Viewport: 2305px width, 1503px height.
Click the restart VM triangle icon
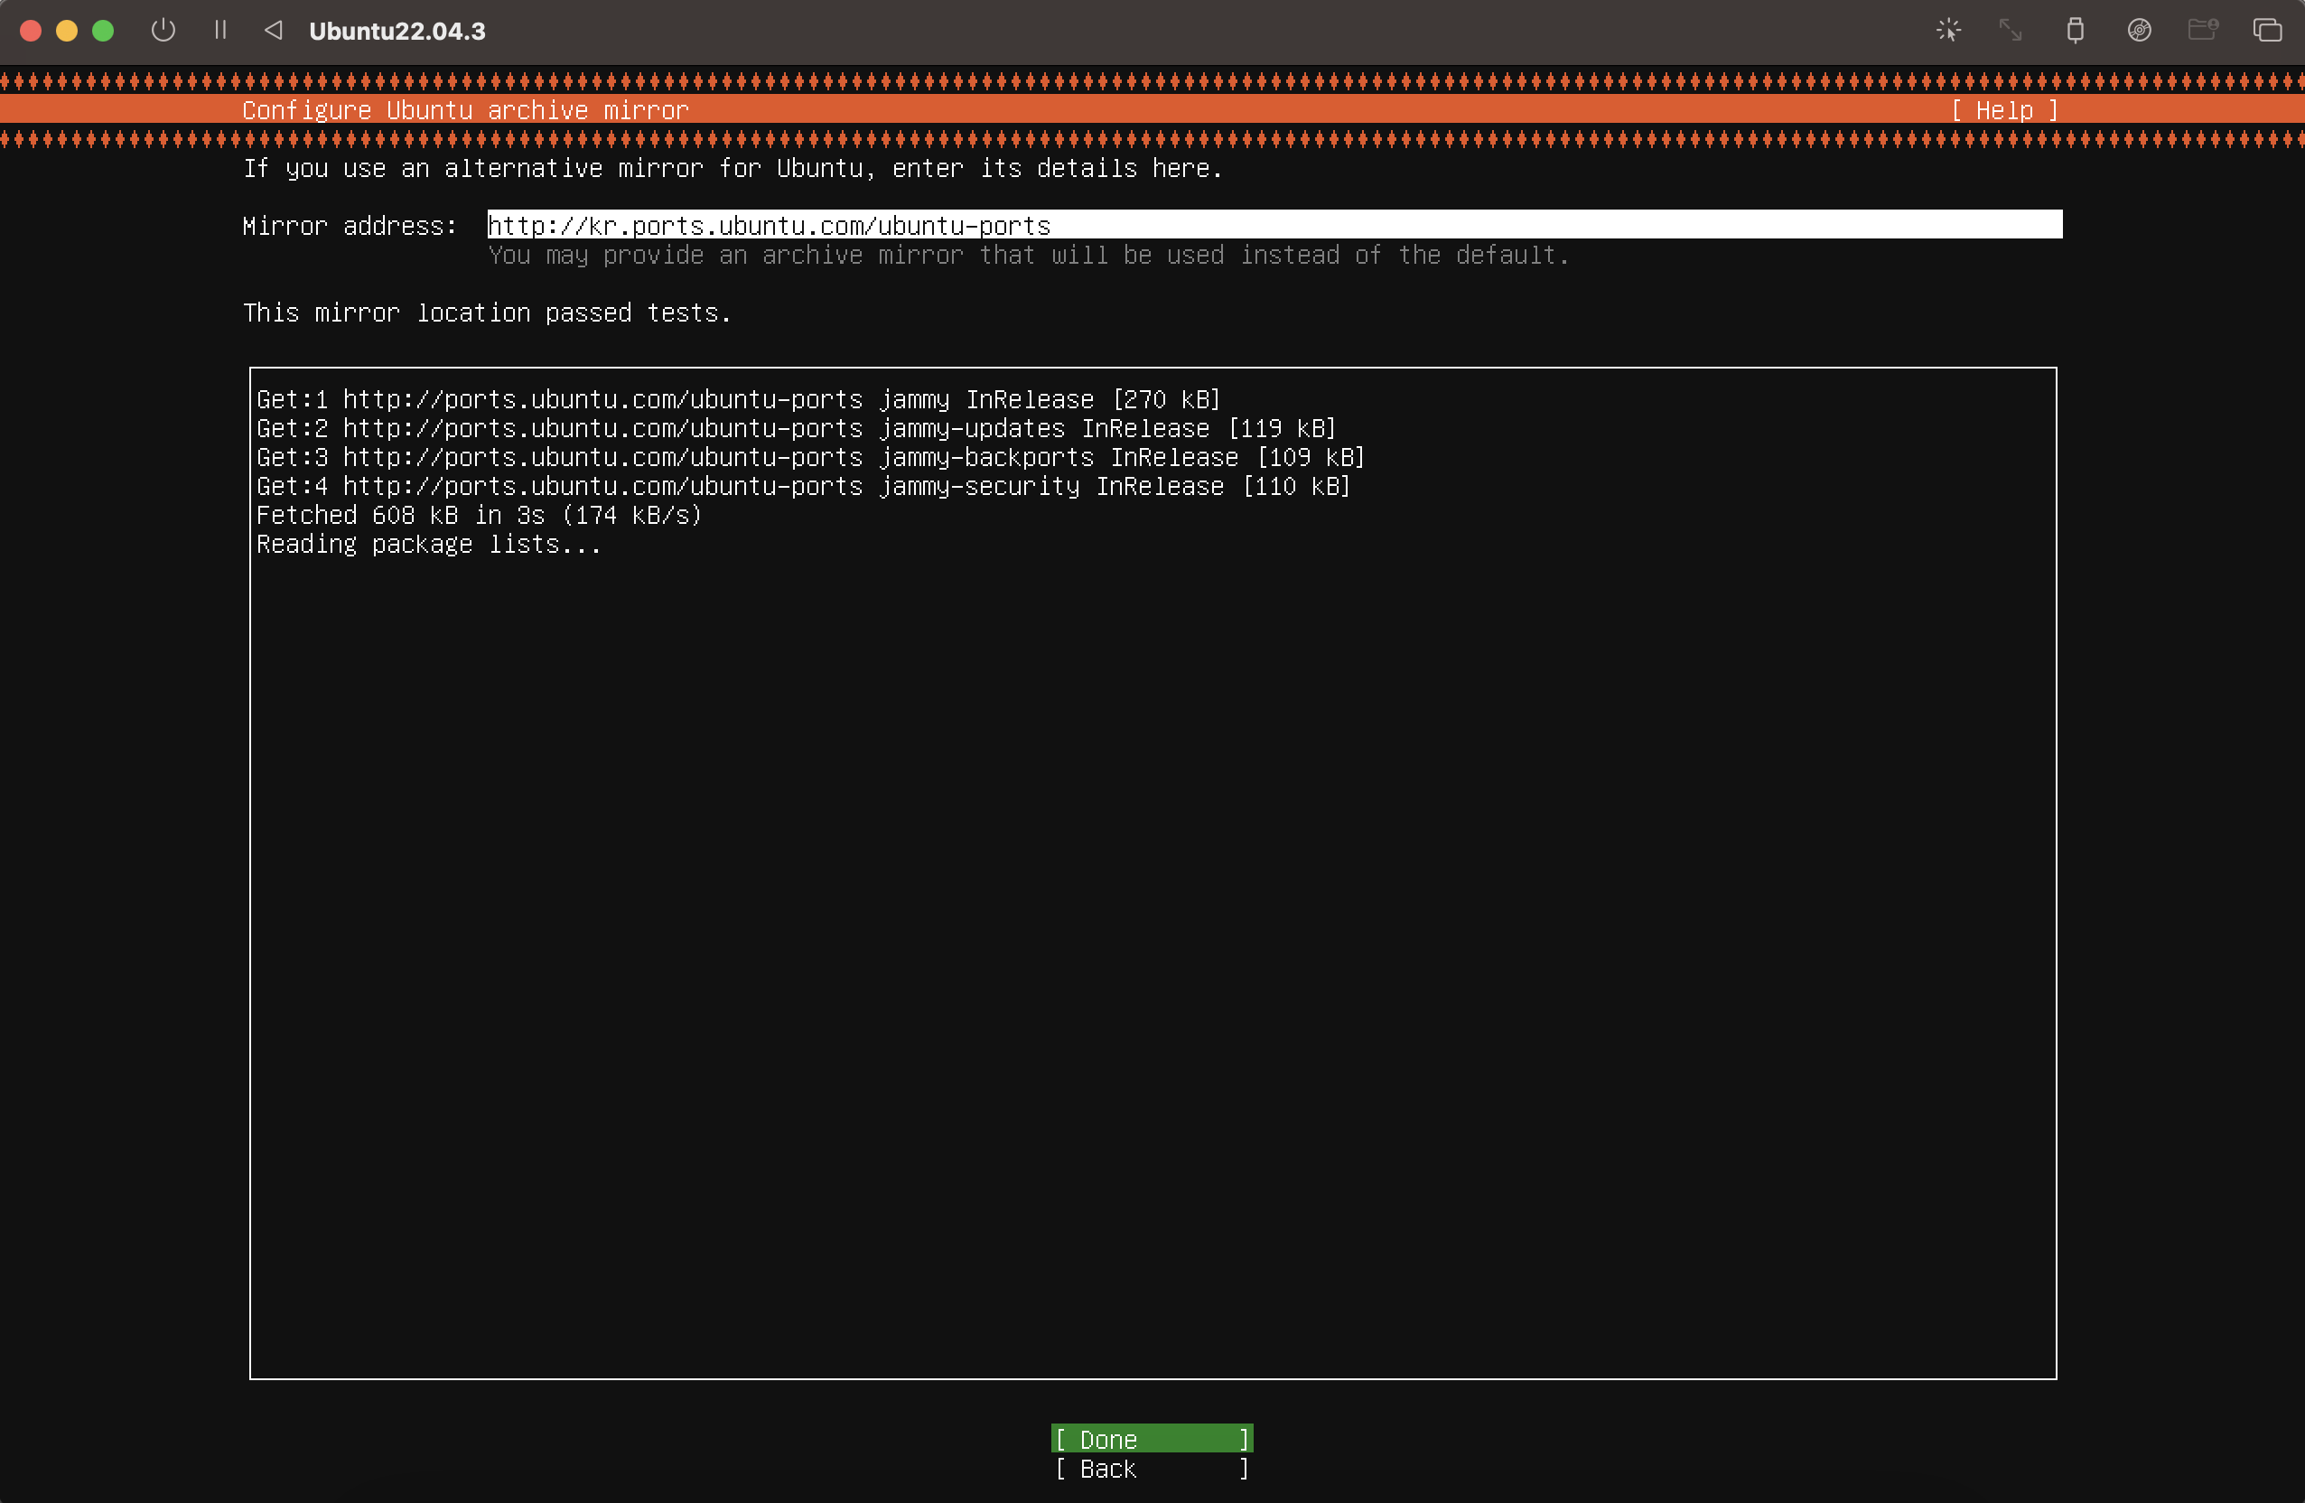click(274, 30)
